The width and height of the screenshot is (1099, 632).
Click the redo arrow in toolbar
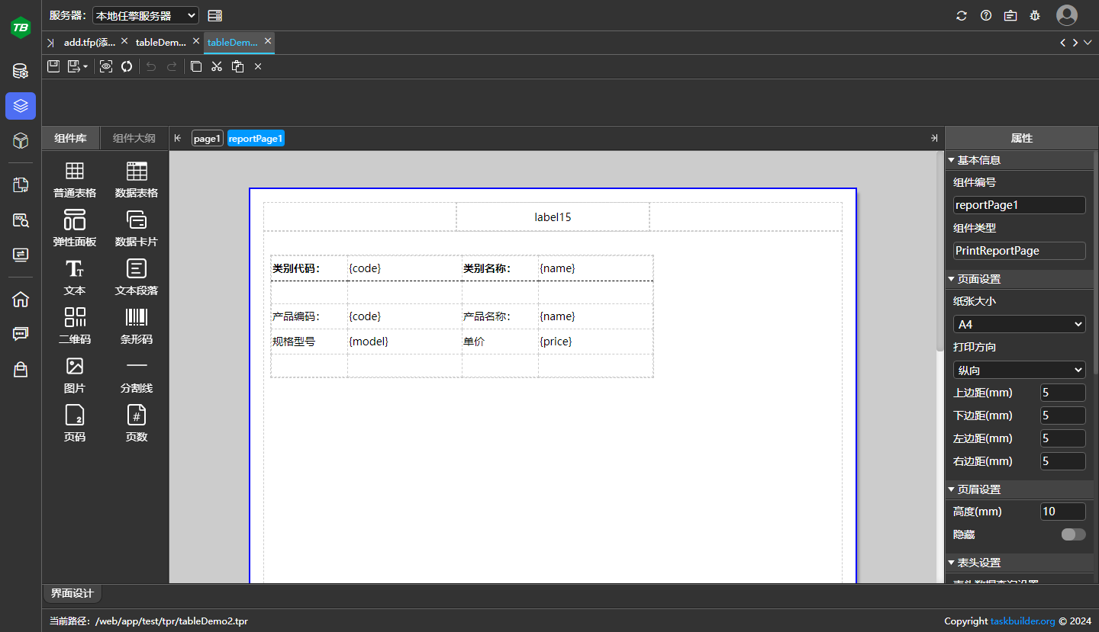tap(172, 66)
